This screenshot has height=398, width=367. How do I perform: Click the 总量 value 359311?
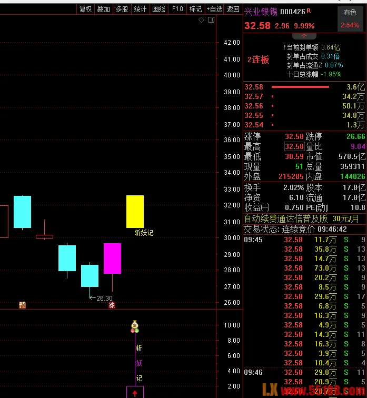(x=352, y=166)
